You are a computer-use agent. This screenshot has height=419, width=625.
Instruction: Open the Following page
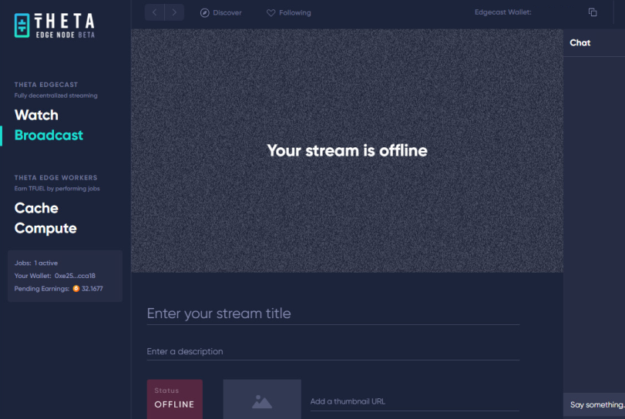(288, 13)
